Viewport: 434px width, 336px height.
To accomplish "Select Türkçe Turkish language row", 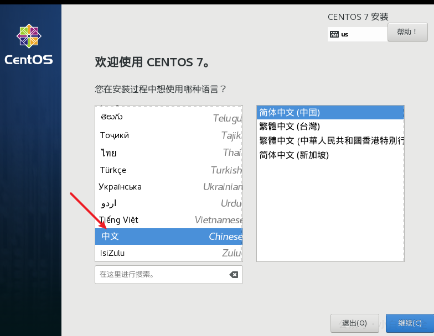I will [168, 170].
